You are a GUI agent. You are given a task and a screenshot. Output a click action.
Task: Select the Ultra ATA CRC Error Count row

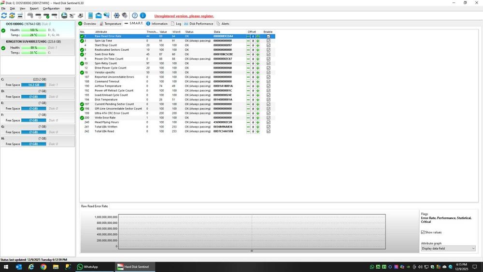tap(177, 113)
